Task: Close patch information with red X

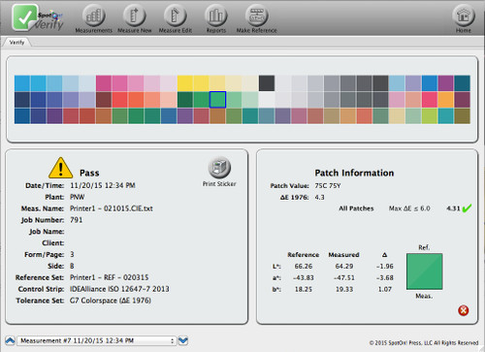Action: click(x=463, y=310)
